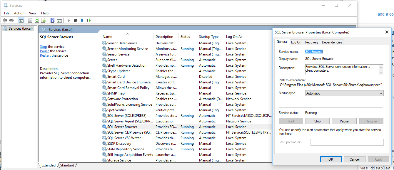Click gear icon of Software Protection row
Image resolution: width=394 pixels, height=170 pixels.
104,99
